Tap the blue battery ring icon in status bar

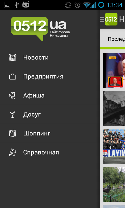click(x=101, y=5)
